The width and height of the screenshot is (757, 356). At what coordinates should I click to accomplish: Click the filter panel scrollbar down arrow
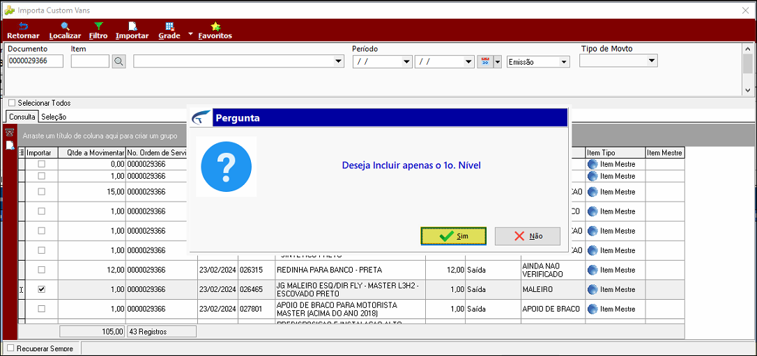click(747, 90)
